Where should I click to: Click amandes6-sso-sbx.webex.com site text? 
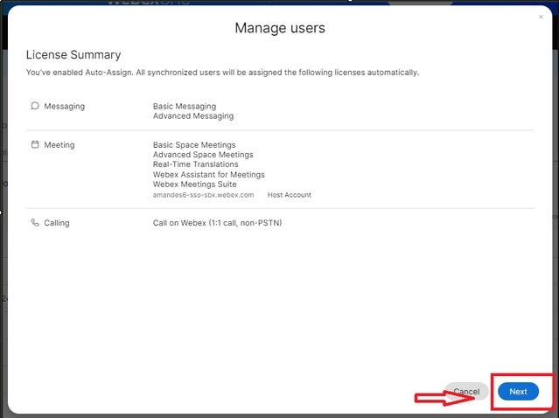pyautogui.click(x=203, y=195)
